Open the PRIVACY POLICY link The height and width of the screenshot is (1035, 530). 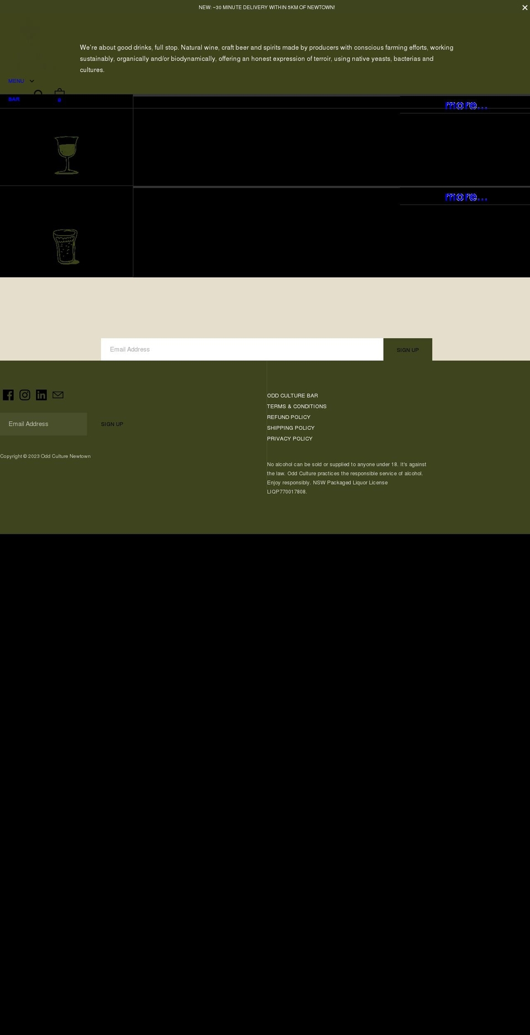click(290, 439)
